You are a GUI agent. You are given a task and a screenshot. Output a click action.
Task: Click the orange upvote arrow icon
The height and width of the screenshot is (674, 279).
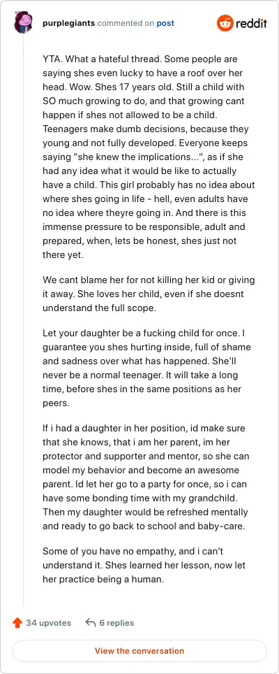(x=17, y=623)
